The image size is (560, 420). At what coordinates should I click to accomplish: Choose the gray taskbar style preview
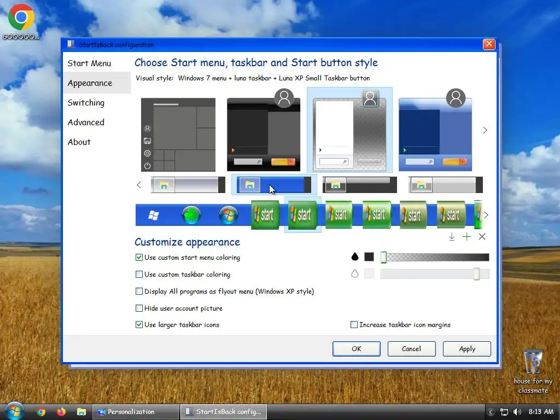point(445,185)
